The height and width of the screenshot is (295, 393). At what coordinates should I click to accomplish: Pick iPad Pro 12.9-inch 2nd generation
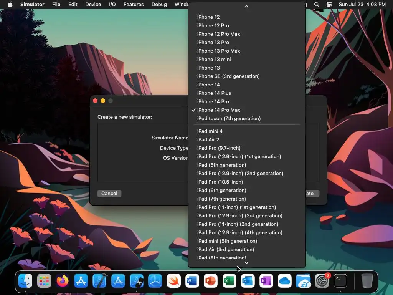247,173
